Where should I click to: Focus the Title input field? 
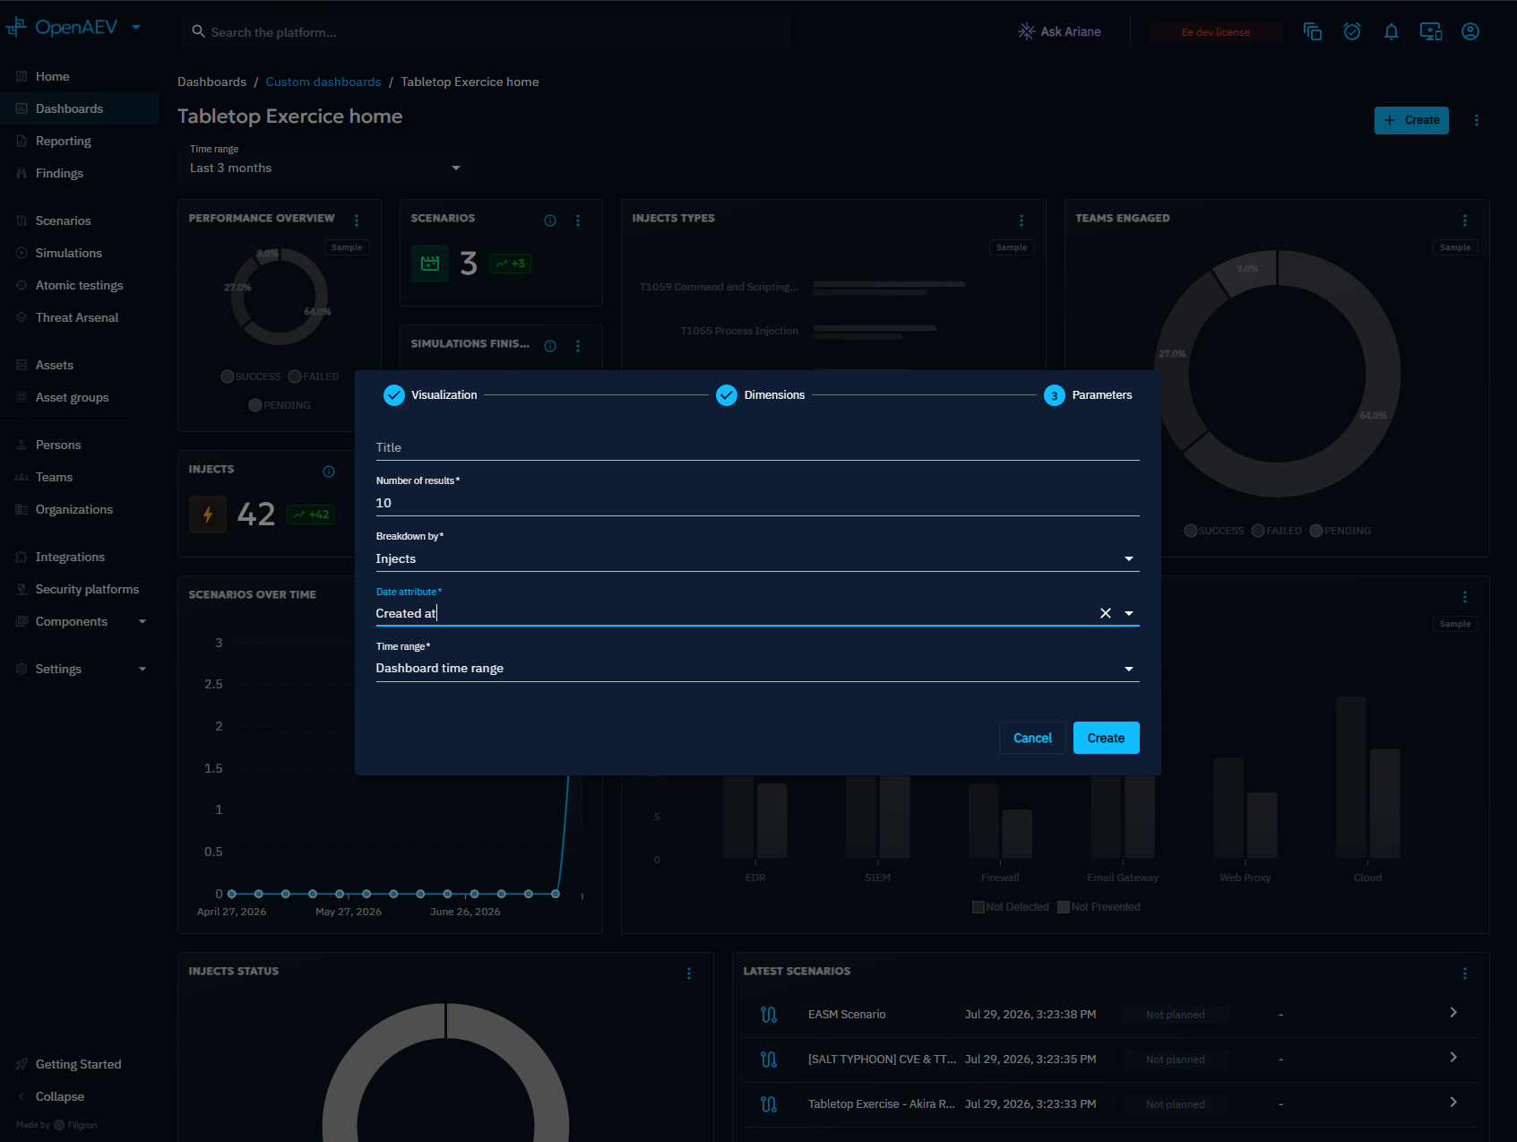point(757,447)
